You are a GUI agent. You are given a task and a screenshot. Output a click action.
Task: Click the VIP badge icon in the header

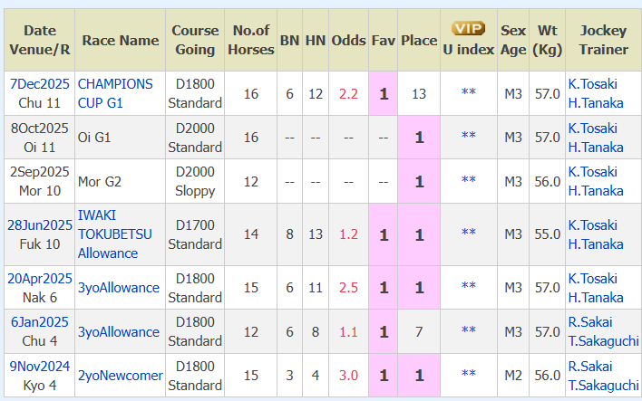[469, 29]
